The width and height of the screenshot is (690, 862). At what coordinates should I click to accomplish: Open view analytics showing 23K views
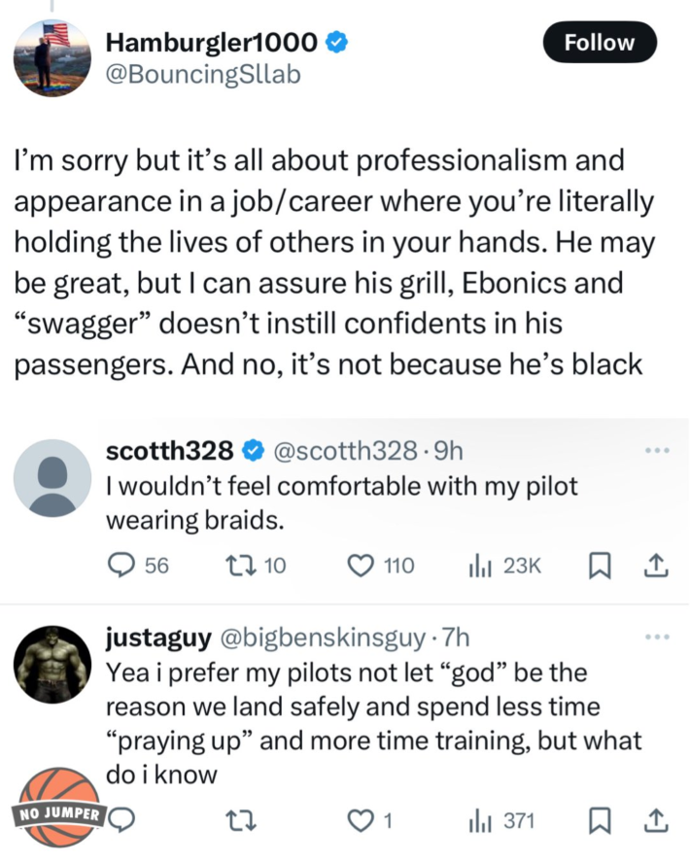coord(480,565)
